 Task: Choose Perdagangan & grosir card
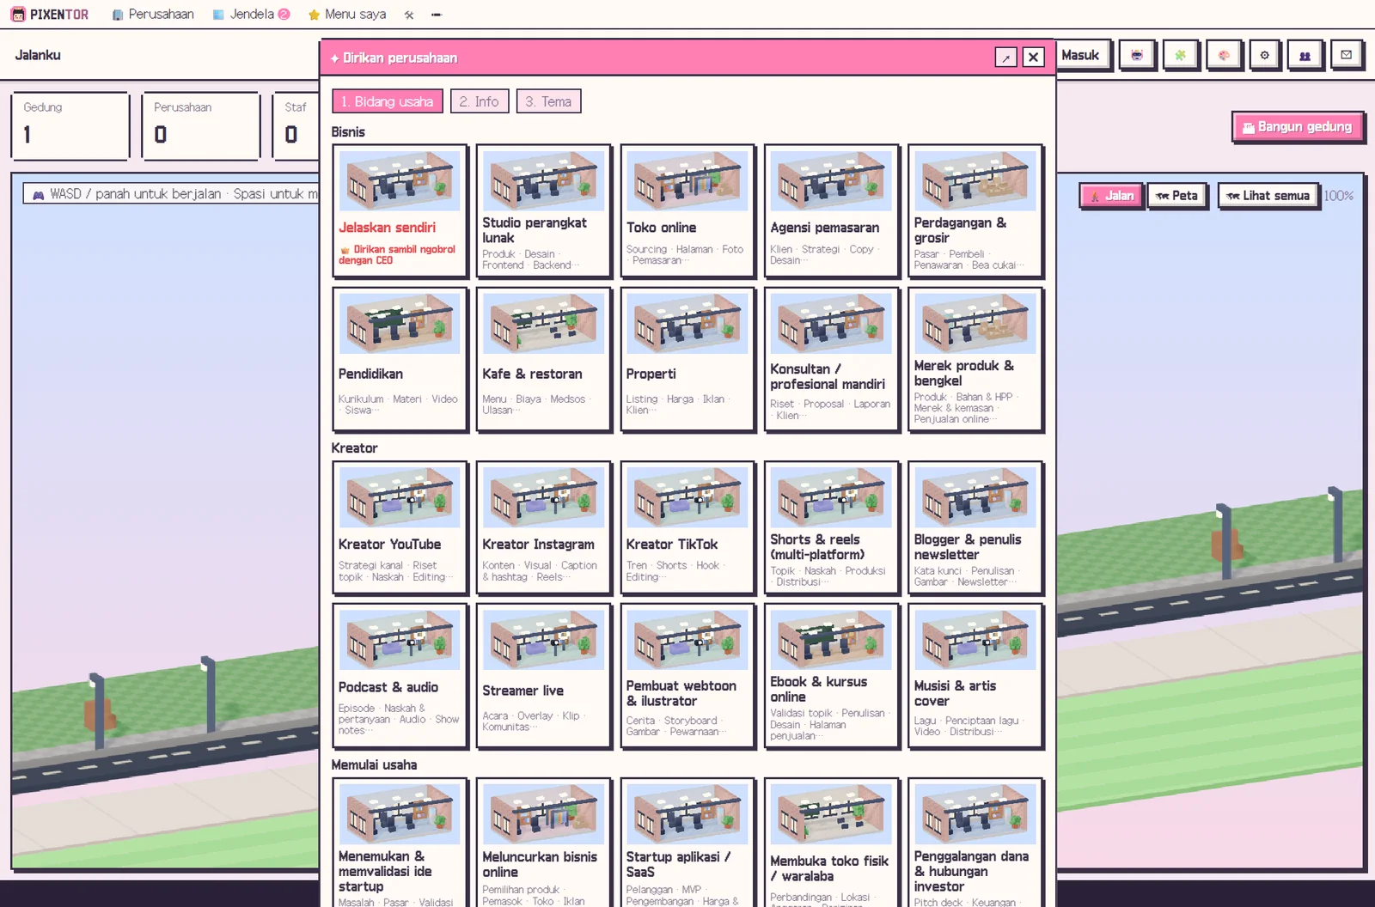coord(975,210)
